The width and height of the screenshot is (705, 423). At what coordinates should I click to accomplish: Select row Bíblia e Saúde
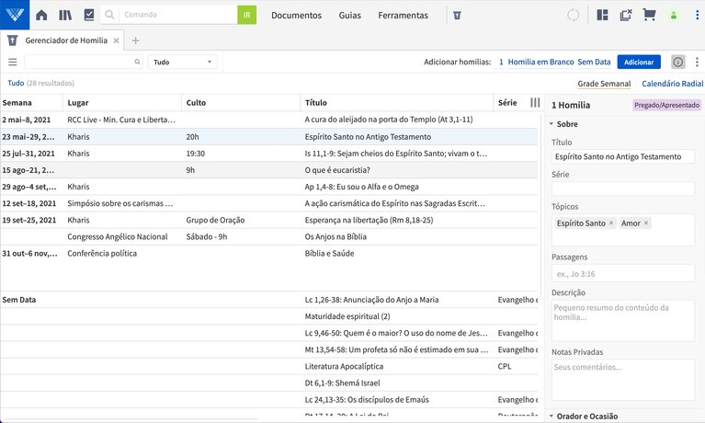click(x=269, y=254)
